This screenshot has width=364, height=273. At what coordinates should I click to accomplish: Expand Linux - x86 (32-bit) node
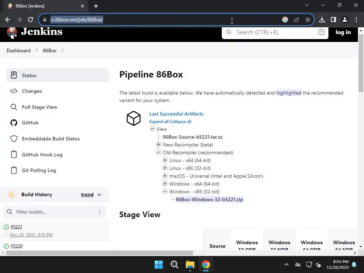165,168
